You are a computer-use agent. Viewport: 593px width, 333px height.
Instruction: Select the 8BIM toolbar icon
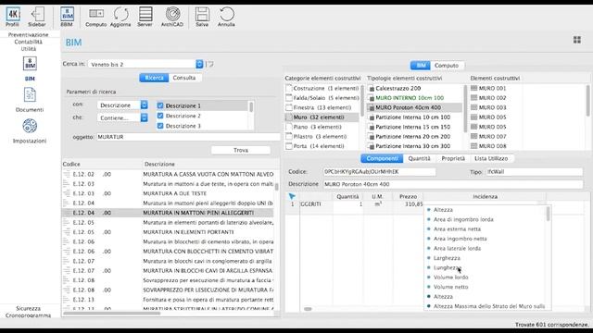(67, 17)
